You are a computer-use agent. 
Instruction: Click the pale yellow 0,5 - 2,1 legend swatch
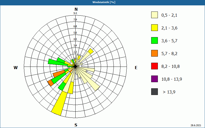[x=155, y=15]
